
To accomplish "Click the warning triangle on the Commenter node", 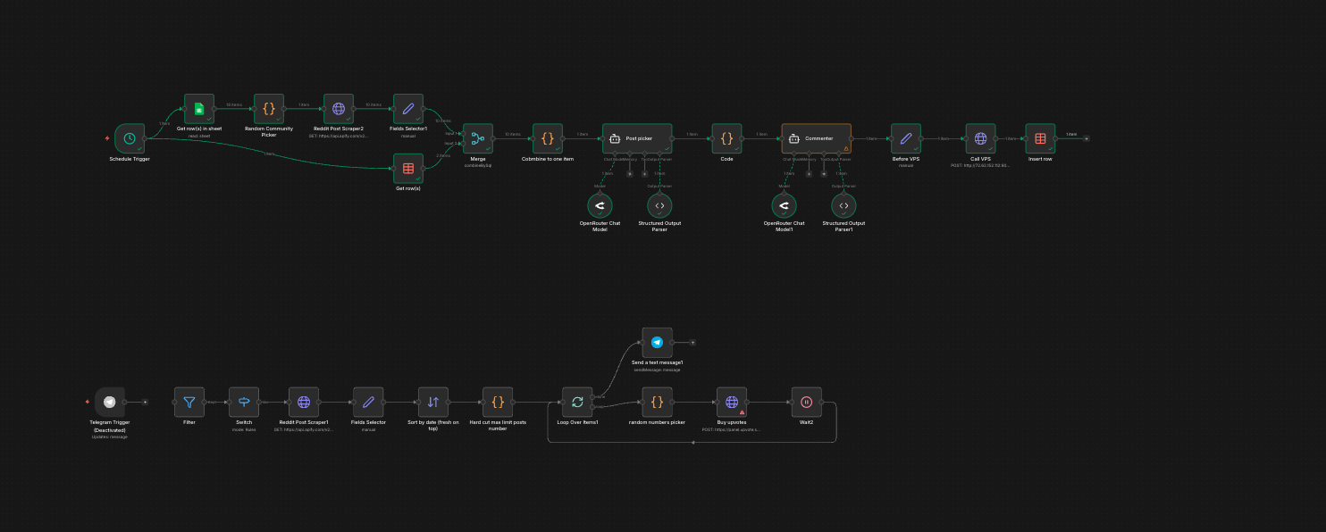I will pos(846,149).
